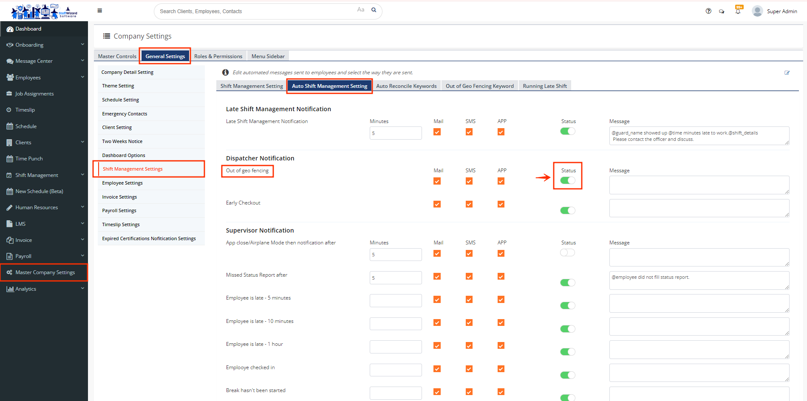The image size is (807, 401).
Task: Click the Out of geo fencing Message box
Action: (x=699, y=185)
